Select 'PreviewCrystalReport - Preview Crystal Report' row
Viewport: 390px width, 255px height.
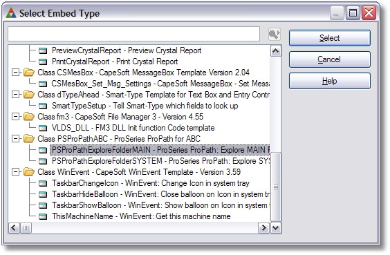point(127,50)
